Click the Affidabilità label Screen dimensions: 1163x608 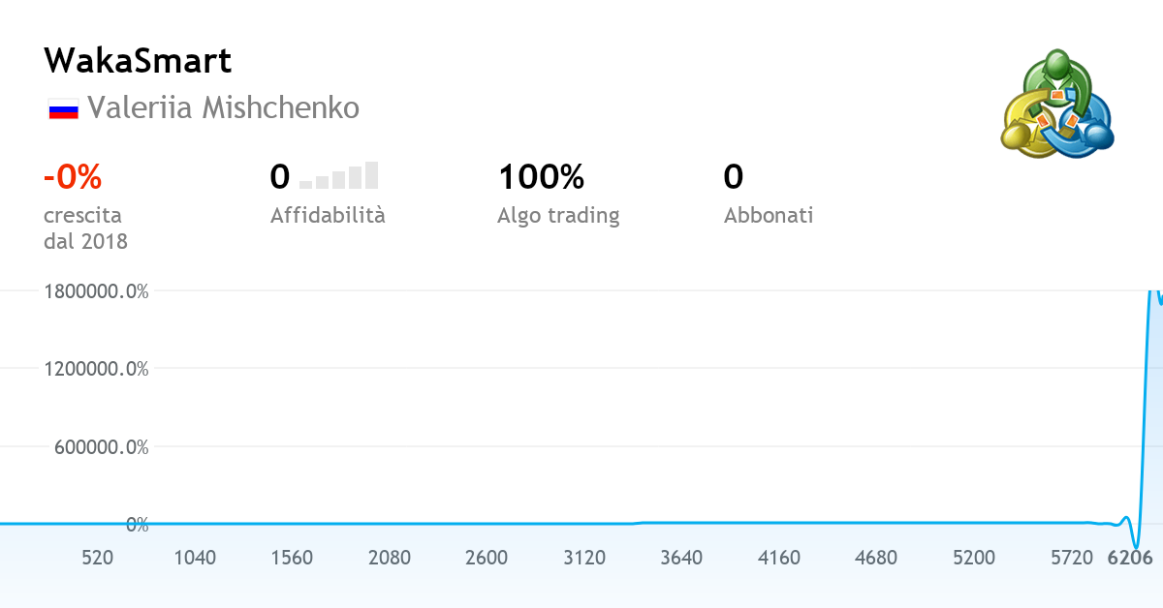point(328,215)
